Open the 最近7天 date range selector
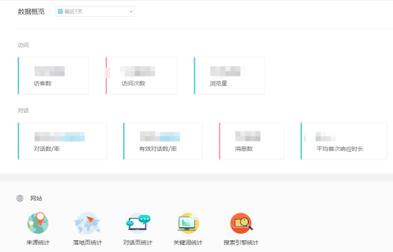Viewport: 393px width, 252px height. [95, 12]
